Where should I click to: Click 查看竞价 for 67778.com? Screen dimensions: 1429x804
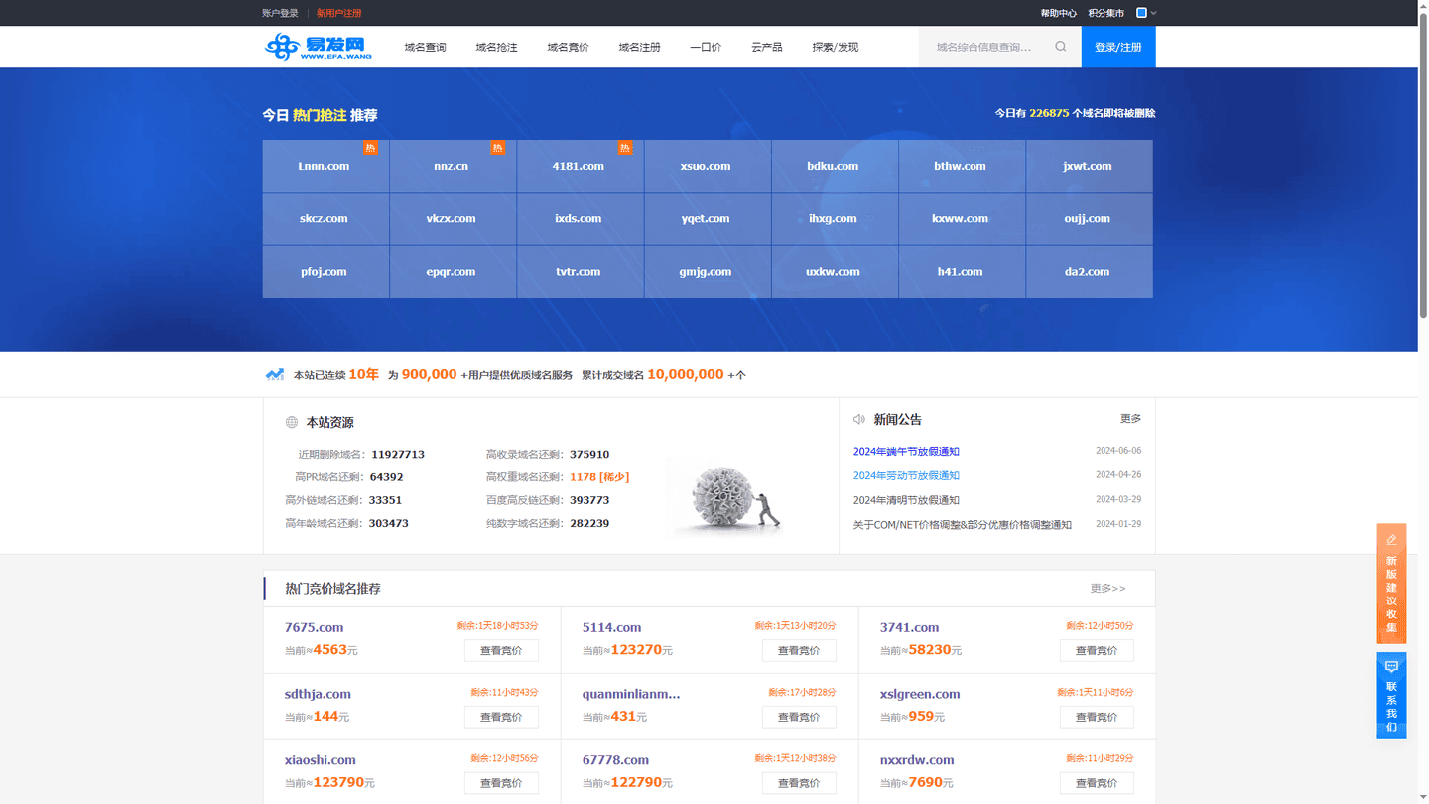click(x=799, y=783)
